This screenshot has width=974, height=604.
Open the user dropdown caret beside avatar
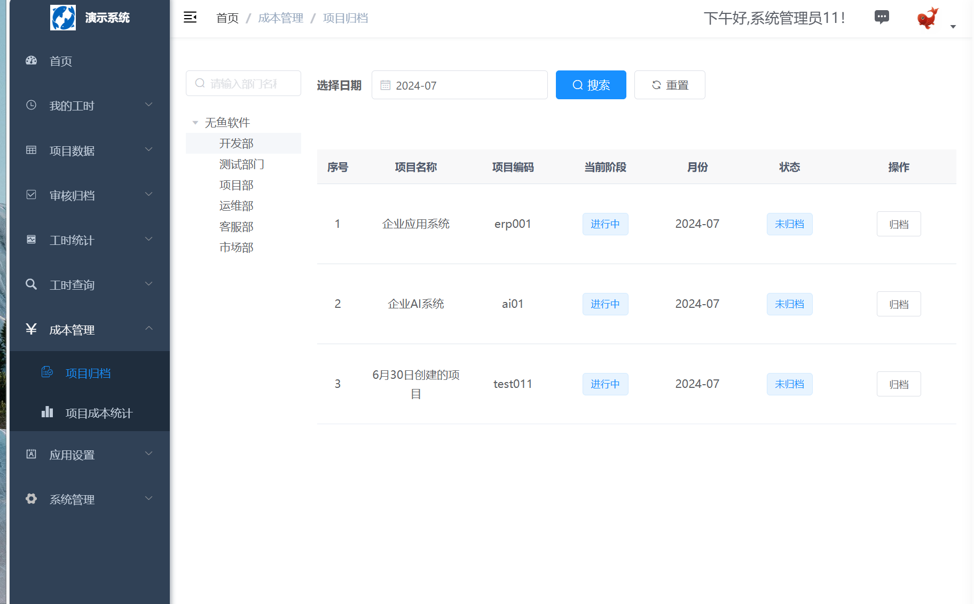pos(953,27)
